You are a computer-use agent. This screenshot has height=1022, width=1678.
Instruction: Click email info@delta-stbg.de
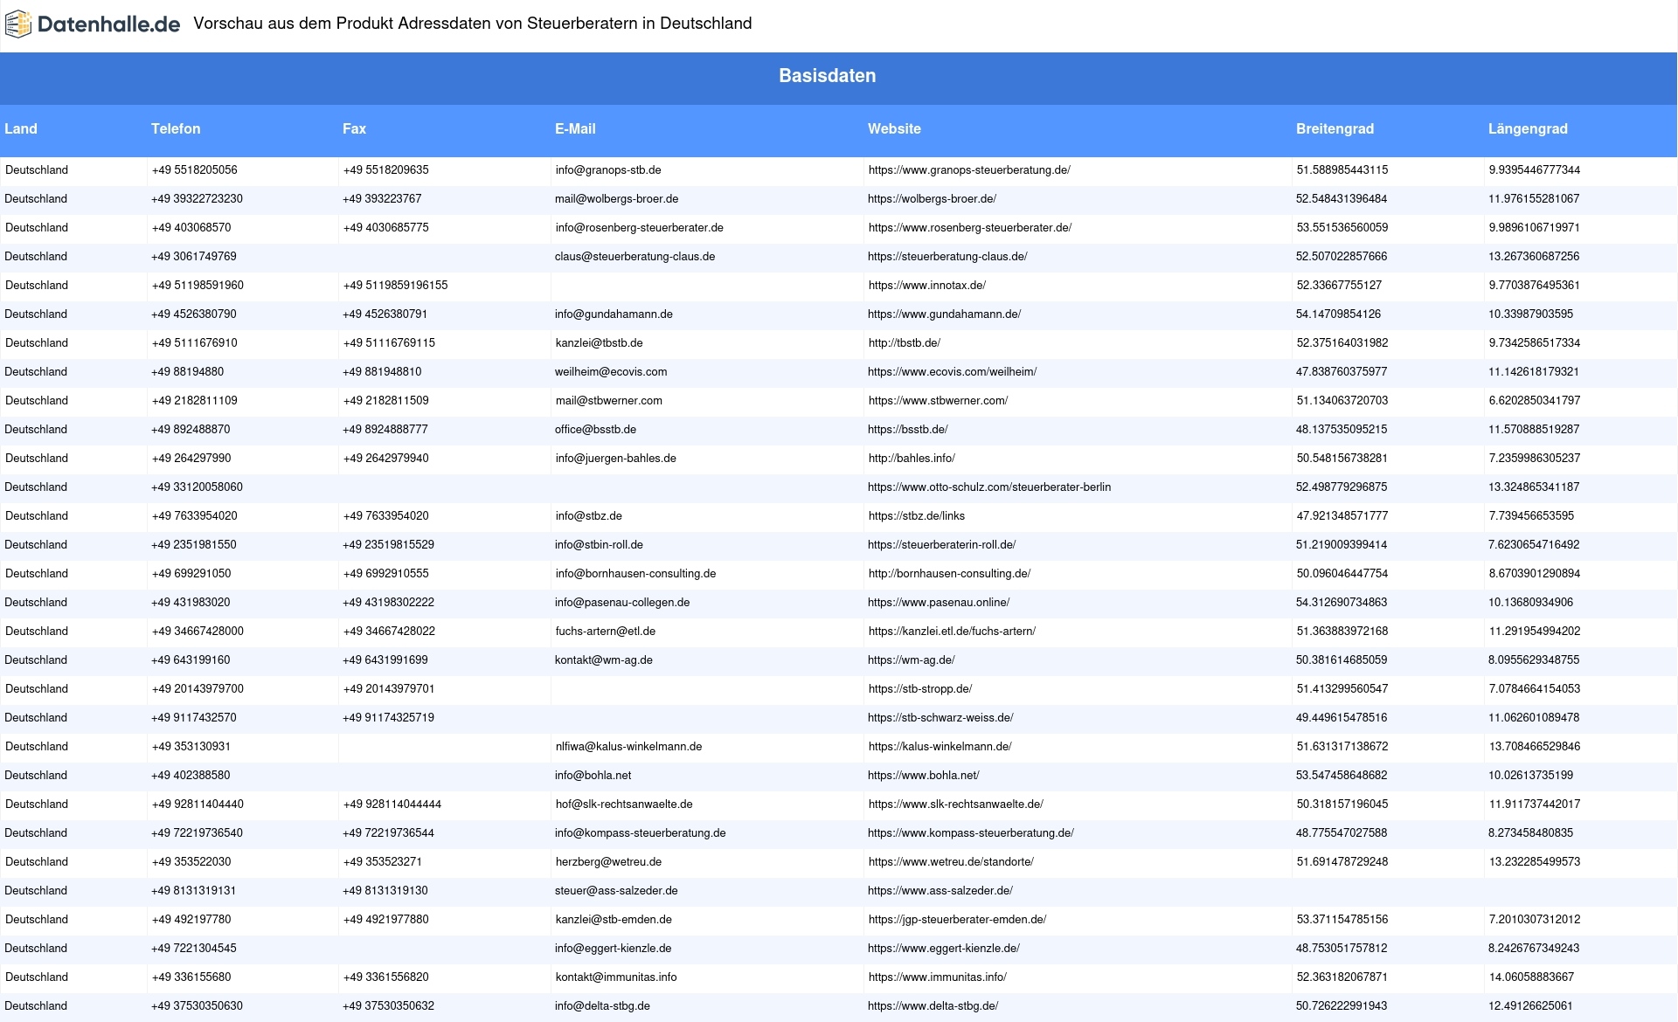(602, 1006)
